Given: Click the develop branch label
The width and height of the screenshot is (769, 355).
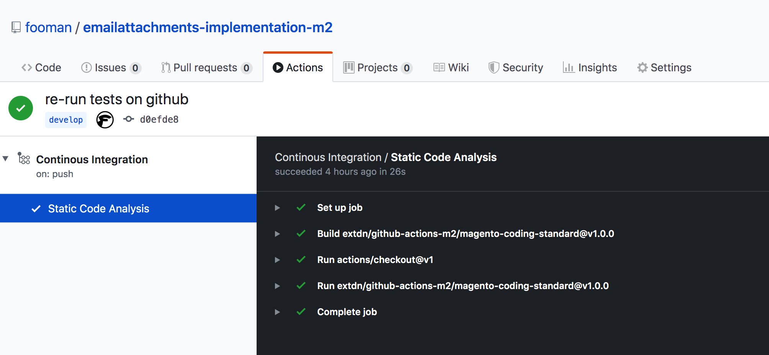Looking at the screenshot, I should click(66, 120).
